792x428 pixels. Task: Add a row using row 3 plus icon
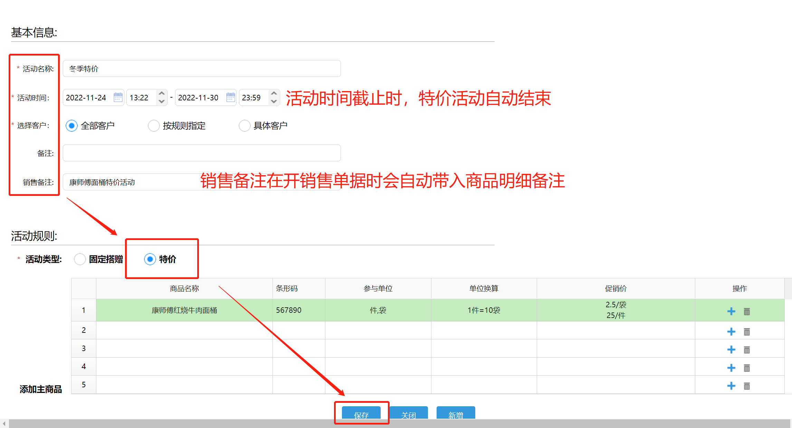pyautogui.click(x=731, y=350)
